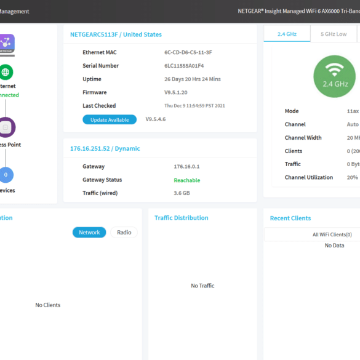This screenshot has height=360, width=360.
Task: Click the available version V9.5.4.6
Action: click(156, 119)
